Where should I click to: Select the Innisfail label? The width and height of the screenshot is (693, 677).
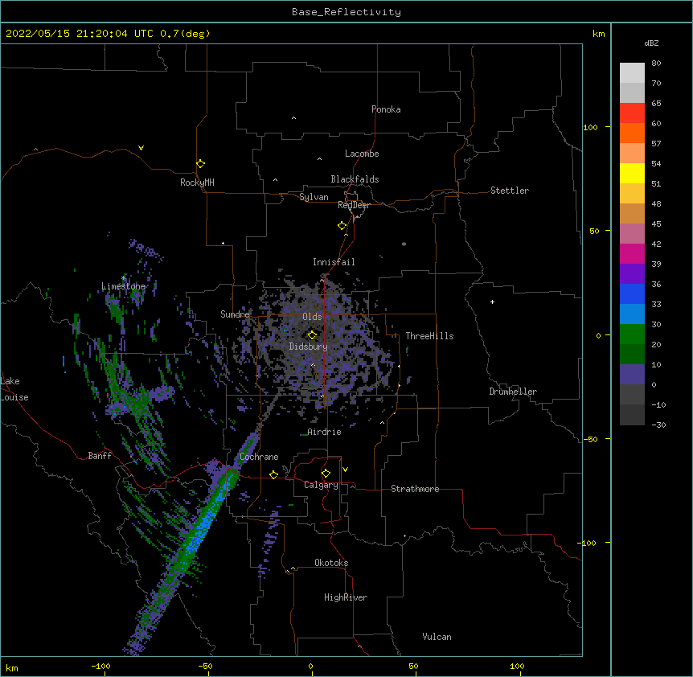[x=334, y=262]
